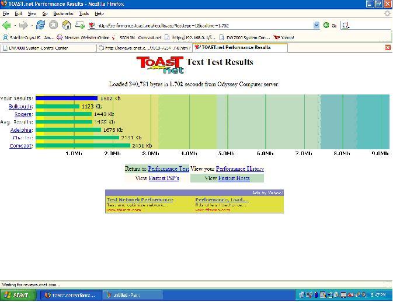Open the Bellsouth ISP link
Image resolution: width=393 pixels, height=302 pixels.
coord(20,106)
